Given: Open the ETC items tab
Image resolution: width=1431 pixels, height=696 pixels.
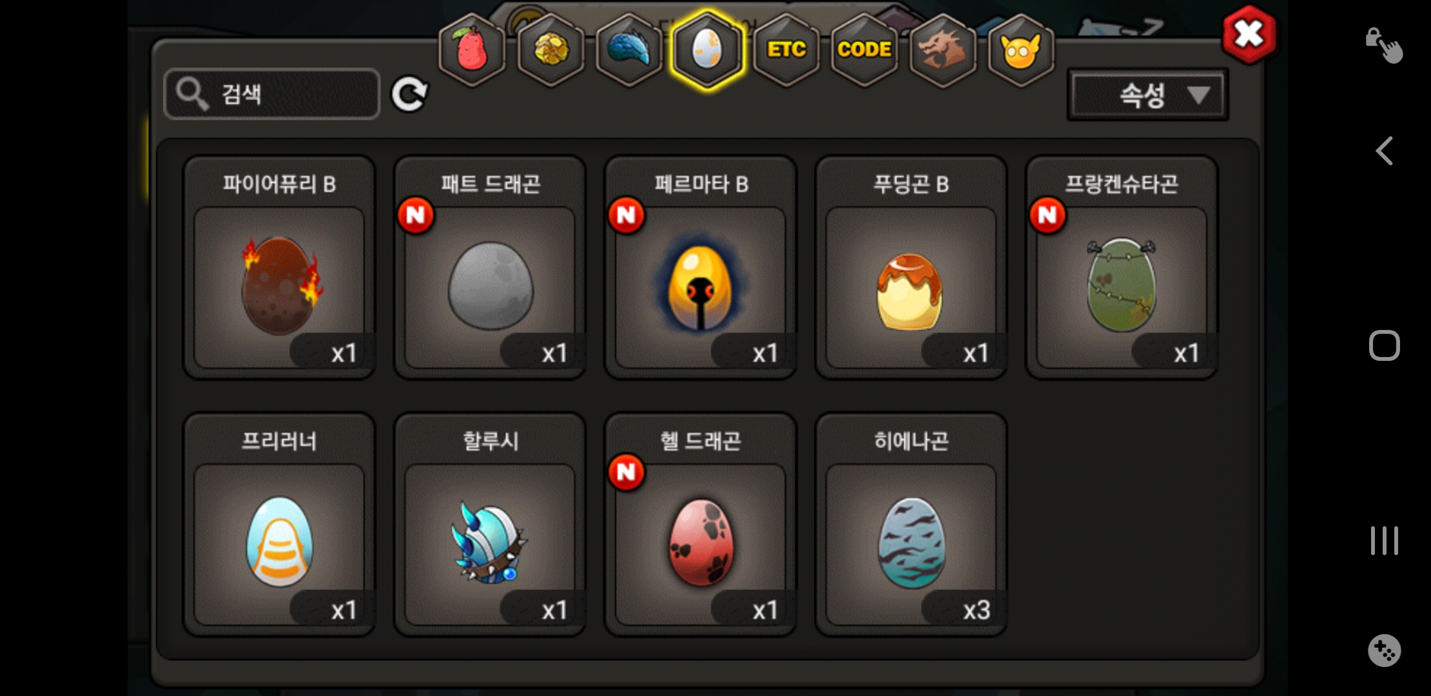Looking at the screenshot, I should 786,50.
